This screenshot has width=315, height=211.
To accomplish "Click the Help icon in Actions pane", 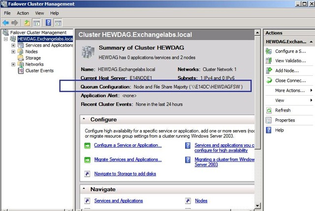I will (x=269, y=130).
